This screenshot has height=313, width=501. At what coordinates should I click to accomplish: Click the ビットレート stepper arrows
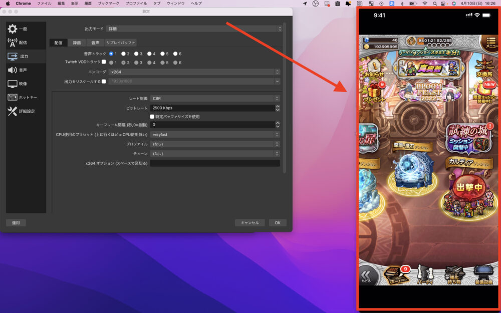(278, 108)
